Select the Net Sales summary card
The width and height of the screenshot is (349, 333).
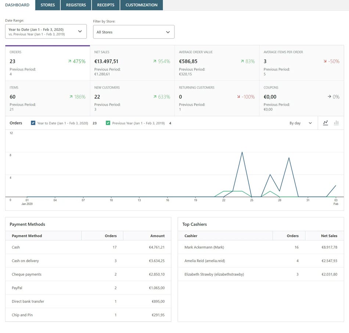[132, 63]
